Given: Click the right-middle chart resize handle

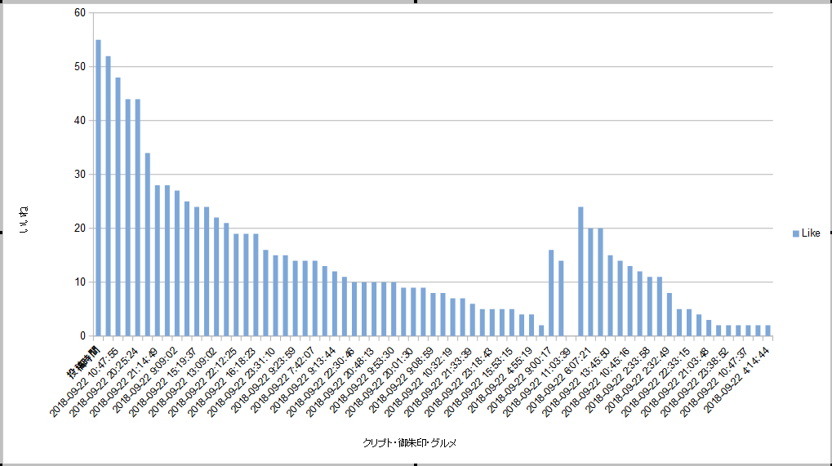Looking at the screenshot, I should point(830,233).
